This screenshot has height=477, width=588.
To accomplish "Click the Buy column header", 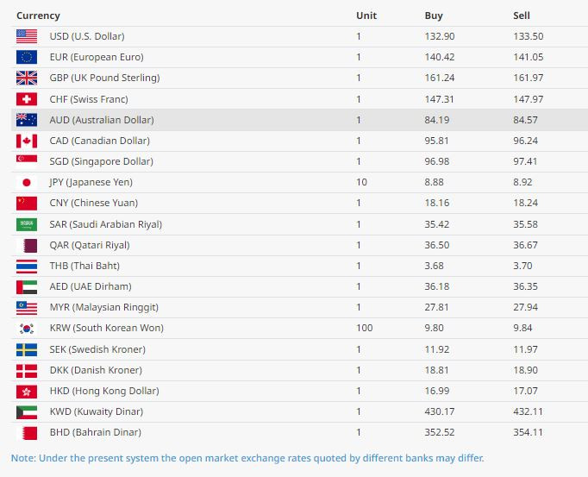I will (434, 16).
